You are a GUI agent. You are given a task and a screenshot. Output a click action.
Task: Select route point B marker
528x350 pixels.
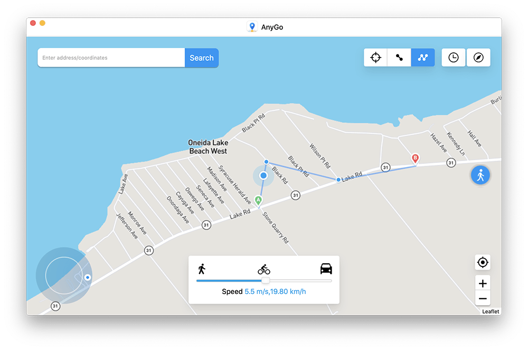point(415,158)
